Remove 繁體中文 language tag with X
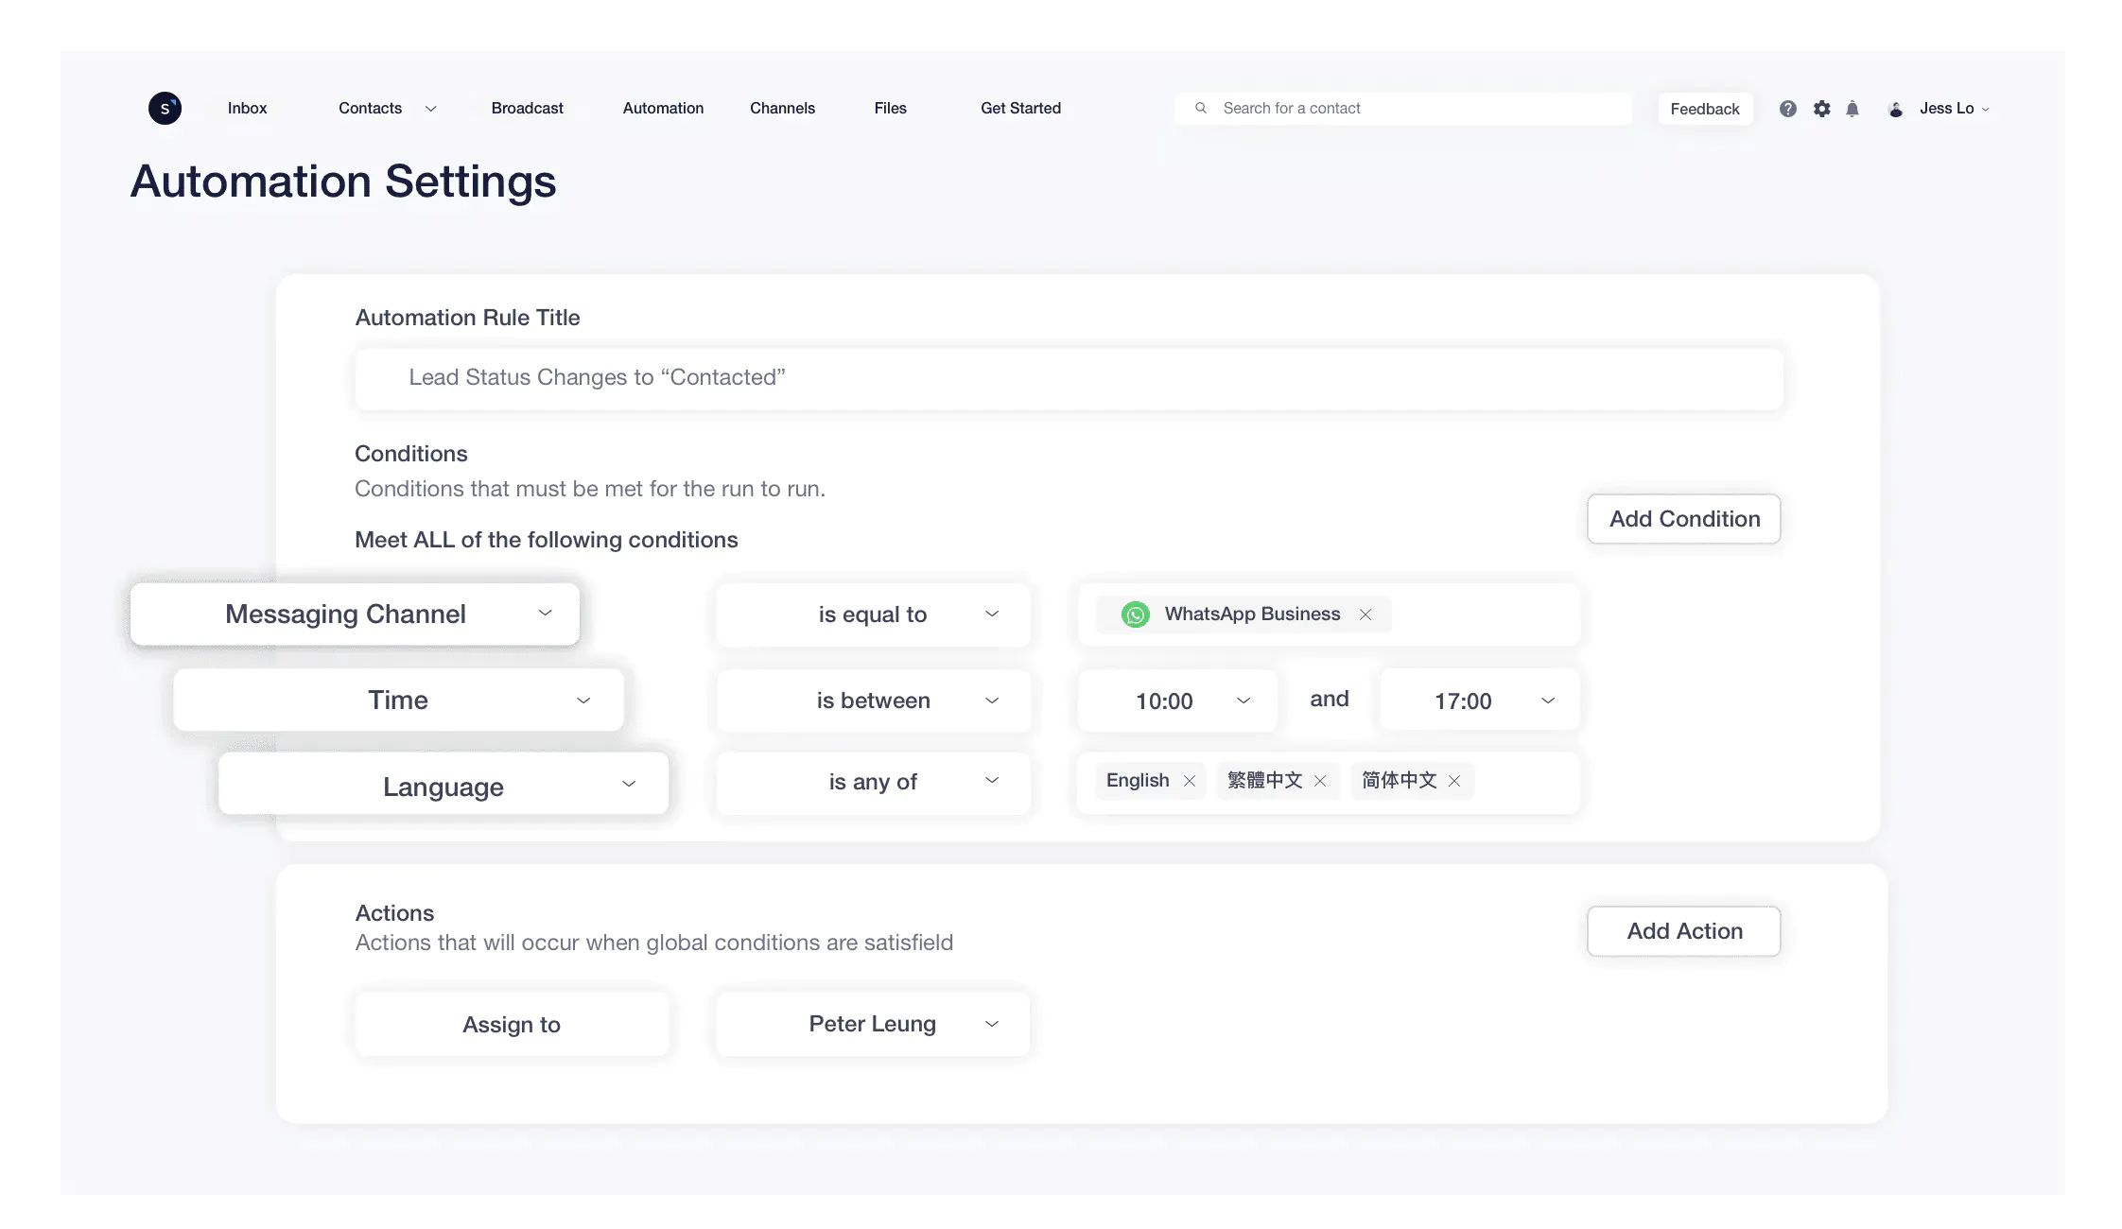Screen dimensions: 2122x1229 pyautogui.click(x=1318, y=780)
